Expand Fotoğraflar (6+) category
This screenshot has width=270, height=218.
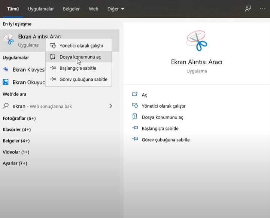click(x=19, y=118)
